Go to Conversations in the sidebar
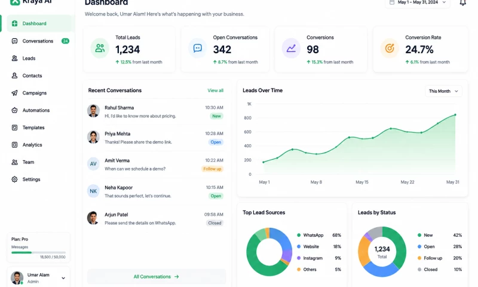 coord(41,41)
